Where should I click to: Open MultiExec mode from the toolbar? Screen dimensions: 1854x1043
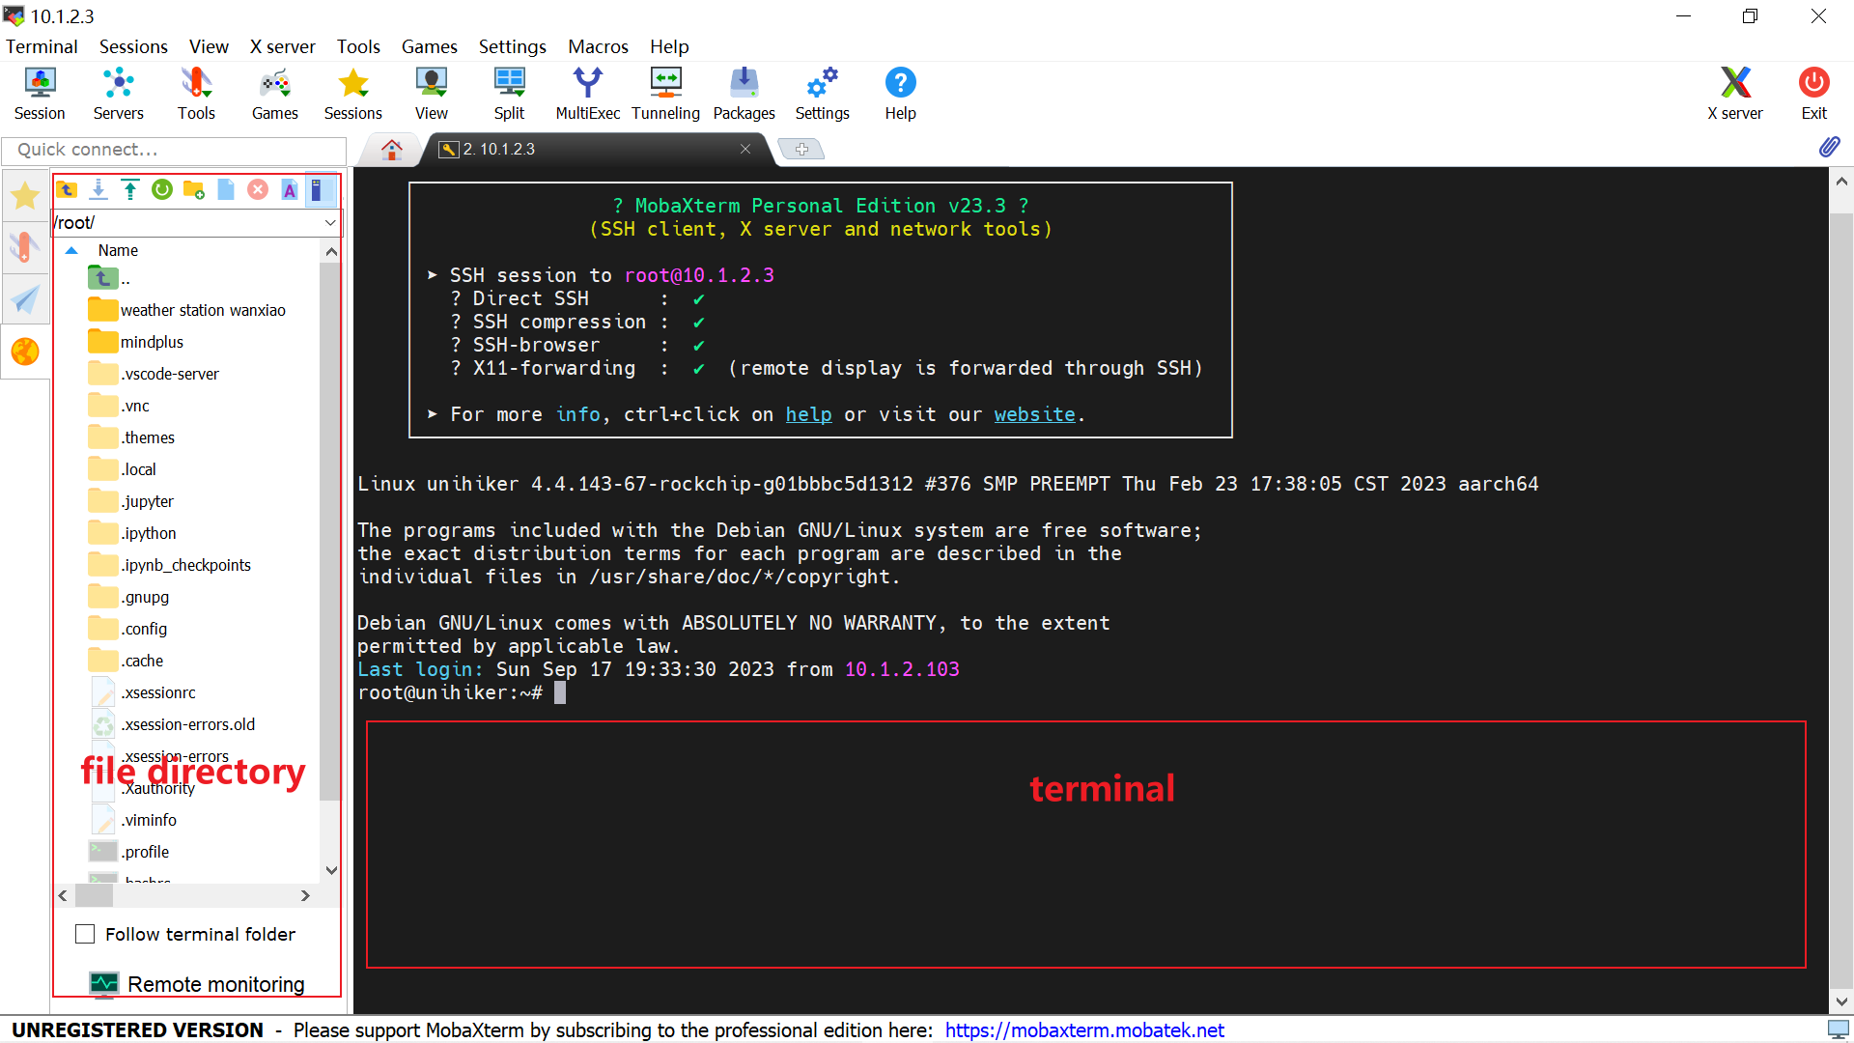pyautogui.click(x=587, y=92)
